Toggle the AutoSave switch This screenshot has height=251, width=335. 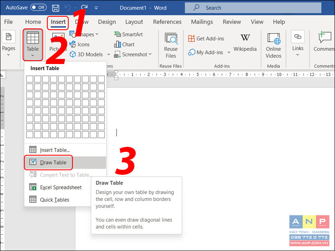coord(39,8)
